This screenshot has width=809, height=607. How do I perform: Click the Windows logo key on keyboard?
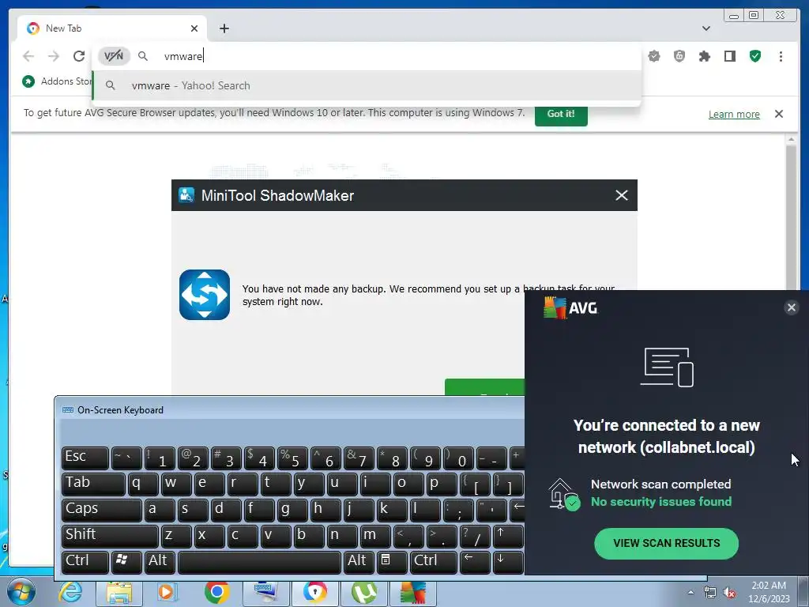point(126,562)
